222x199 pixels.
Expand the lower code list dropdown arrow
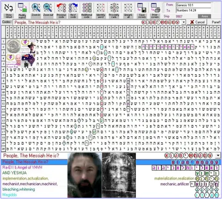pos(218,156)
